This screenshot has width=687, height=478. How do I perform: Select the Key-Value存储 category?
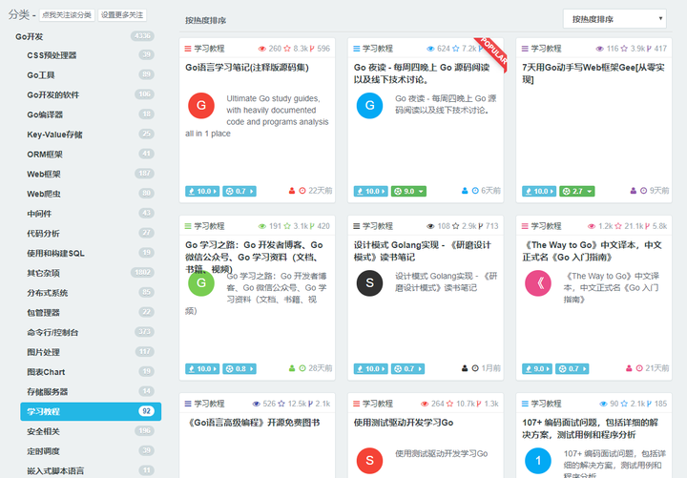click(x=54, y=135)
